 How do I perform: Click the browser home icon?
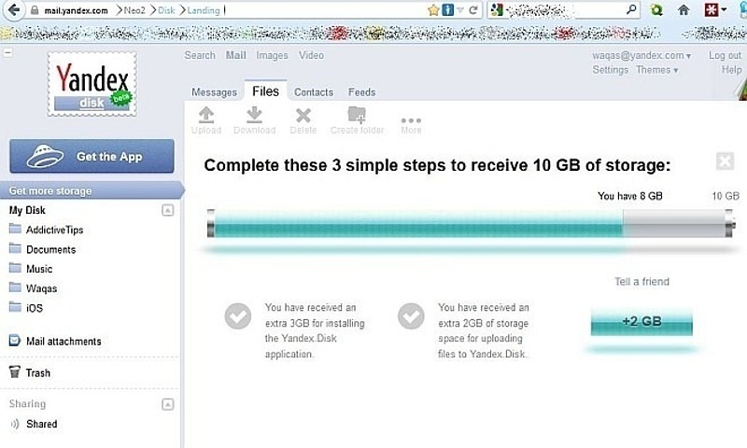pos(684,10)
